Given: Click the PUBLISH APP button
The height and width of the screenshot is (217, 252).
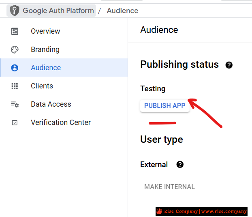Looking at the screenshot, I should click(x=165, y=106).
